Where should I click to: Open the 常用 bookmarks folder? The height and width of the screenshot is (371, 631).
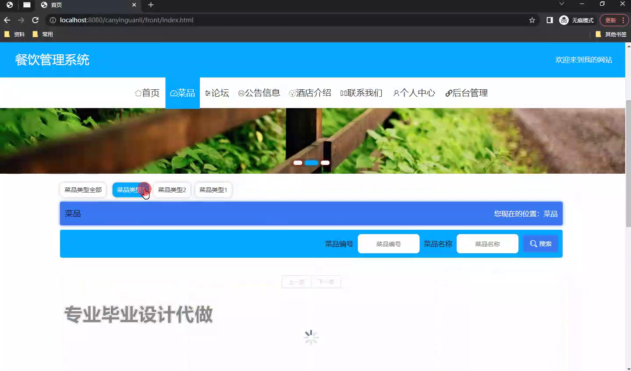43,34
